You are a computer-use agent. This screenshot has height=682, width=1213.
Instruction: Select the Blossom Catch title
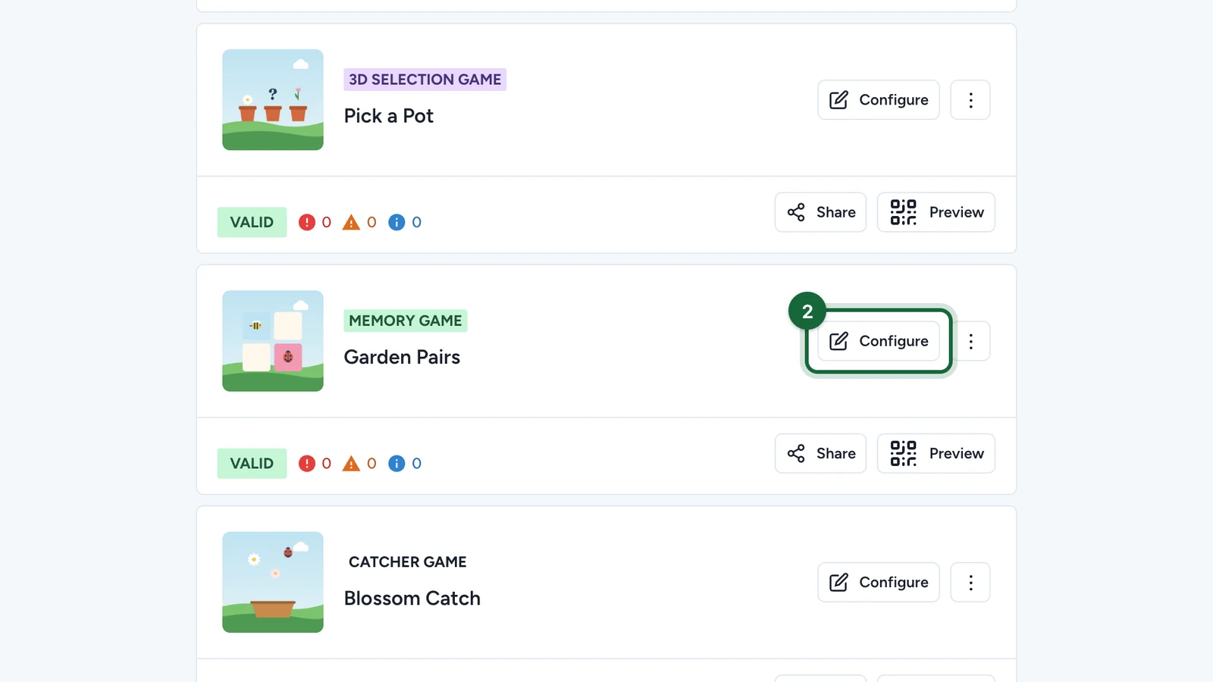pyautogui.click(x=412, y=598)
